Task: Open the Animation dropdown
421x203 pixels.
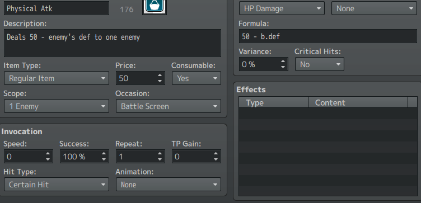Action: tap(169, 185)
